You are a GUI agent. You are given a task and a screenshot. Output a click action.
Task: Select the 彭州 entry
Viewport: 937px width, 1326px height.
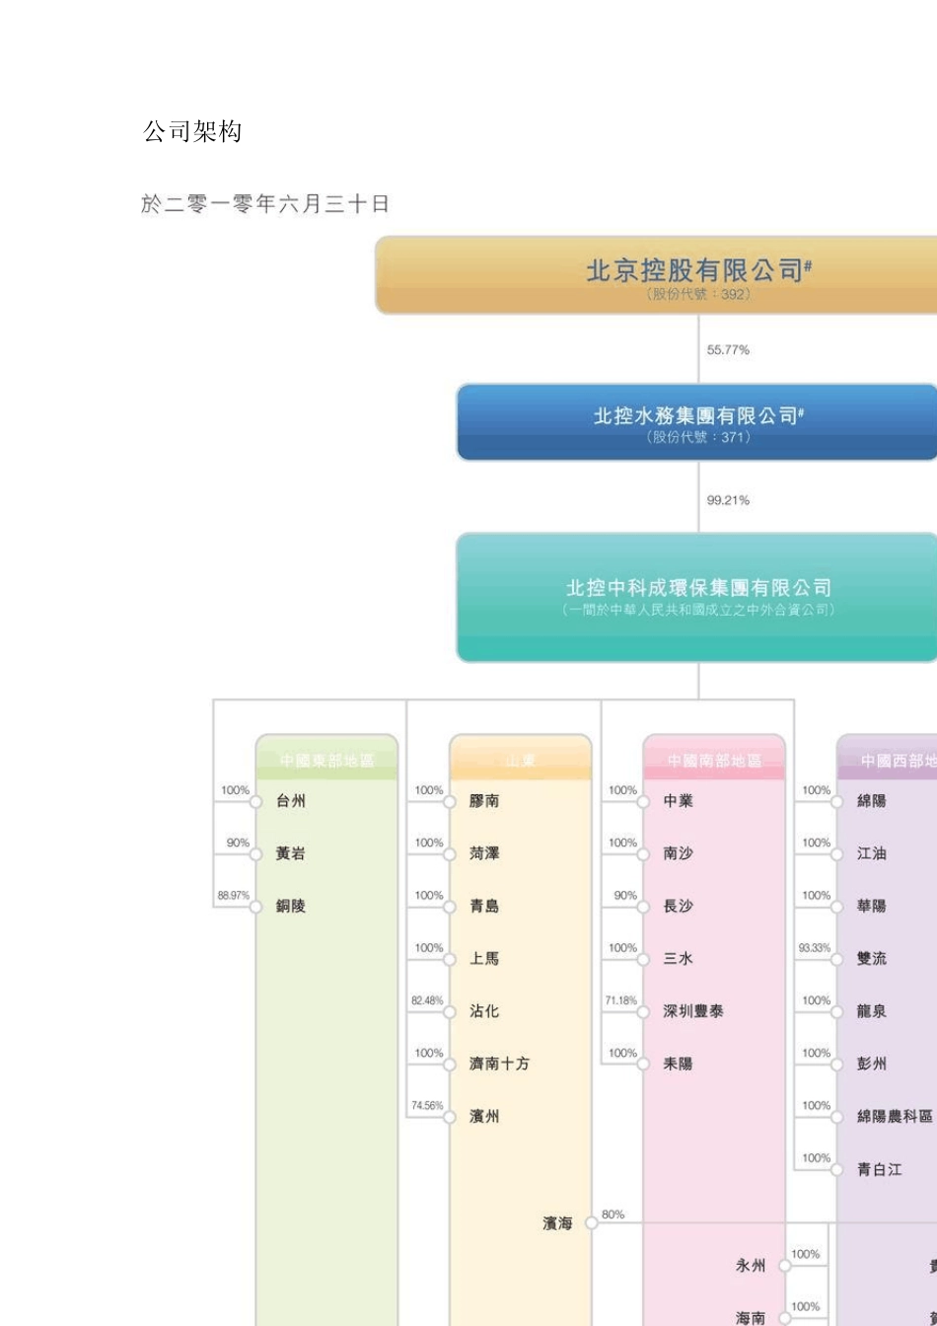click(x=872, y=1064)
